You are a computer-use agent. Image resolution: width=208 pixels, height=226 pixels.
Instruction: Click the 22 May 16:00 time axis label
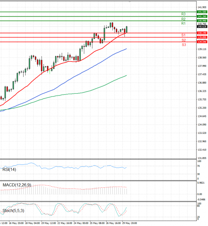[x=64, y=223]
